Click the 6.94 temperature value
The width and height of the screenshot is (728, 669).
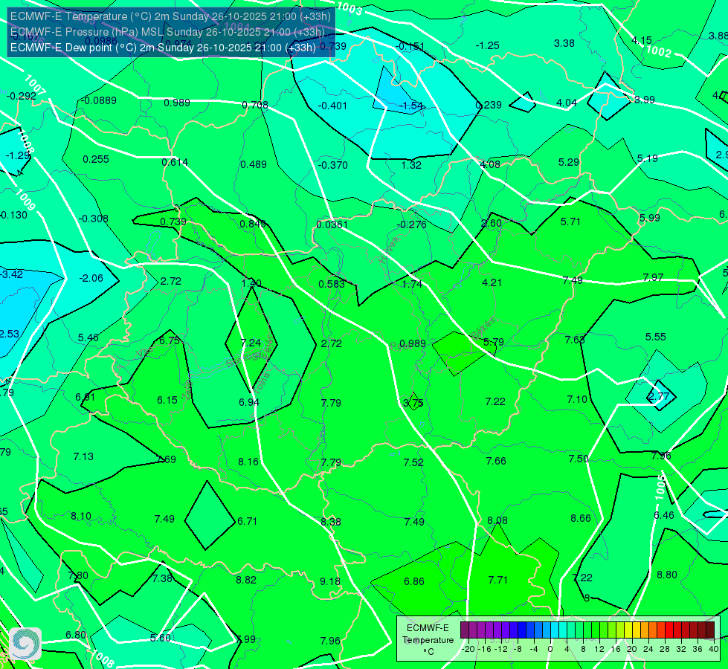click(249, 402)
